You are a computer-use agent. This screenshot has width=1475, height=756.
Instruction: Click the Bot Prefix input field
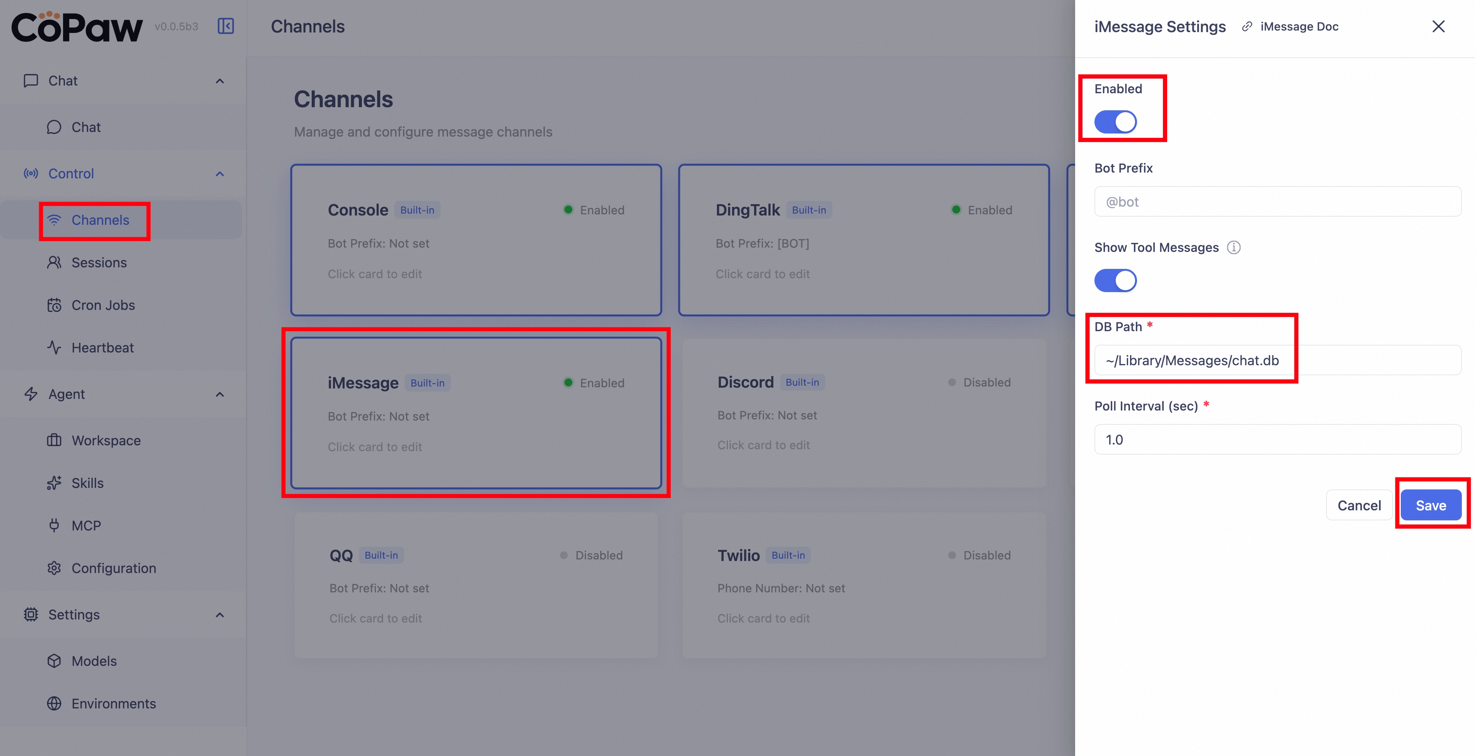(x=1277, y=202)
